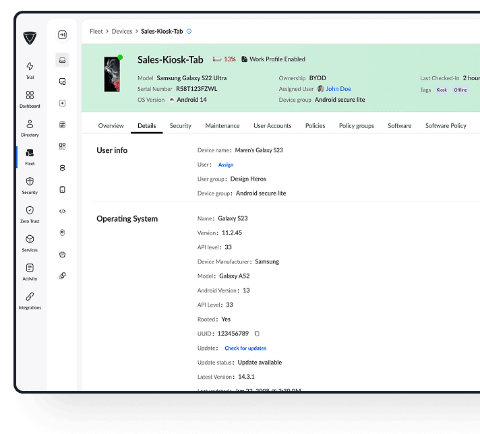
Task: Open Integrations from the sidebar
Action: [30, 300]
